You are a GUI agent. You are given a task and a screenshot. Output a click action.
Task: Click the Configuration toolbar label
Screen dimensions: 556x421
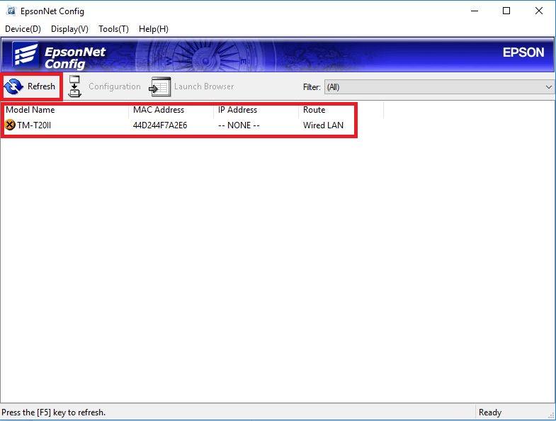tap(115, 86)
